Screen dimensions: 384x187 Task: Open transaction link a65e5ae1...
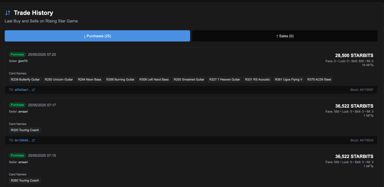click(23, 90)
